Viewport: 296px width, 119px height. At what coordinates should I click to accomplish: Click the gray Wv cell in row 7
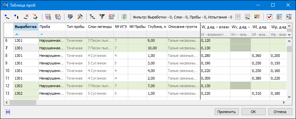[x=240, y=48]
